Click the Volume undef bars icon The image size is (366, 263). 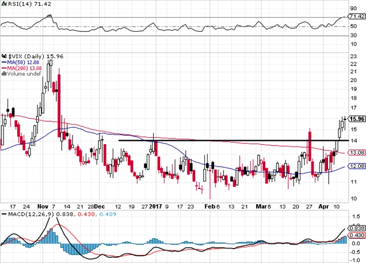[4, 74]
